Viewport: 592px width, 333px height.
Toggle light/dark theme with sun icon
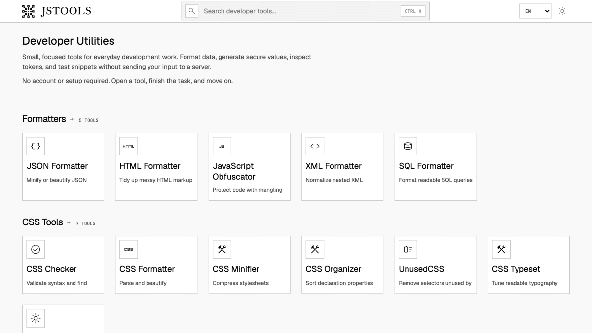click(x=562, y=11)
